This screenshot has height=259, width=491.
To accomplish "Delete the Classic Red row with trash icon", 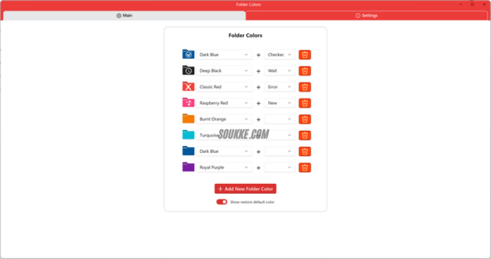I will tap(304, 87).
